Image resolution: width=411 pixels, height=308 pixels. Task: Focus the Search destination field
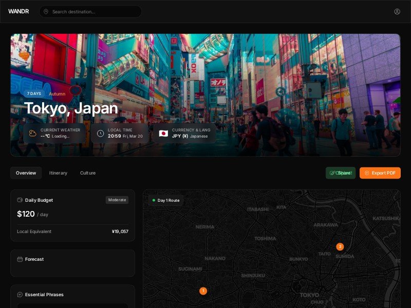pos(92,11)
